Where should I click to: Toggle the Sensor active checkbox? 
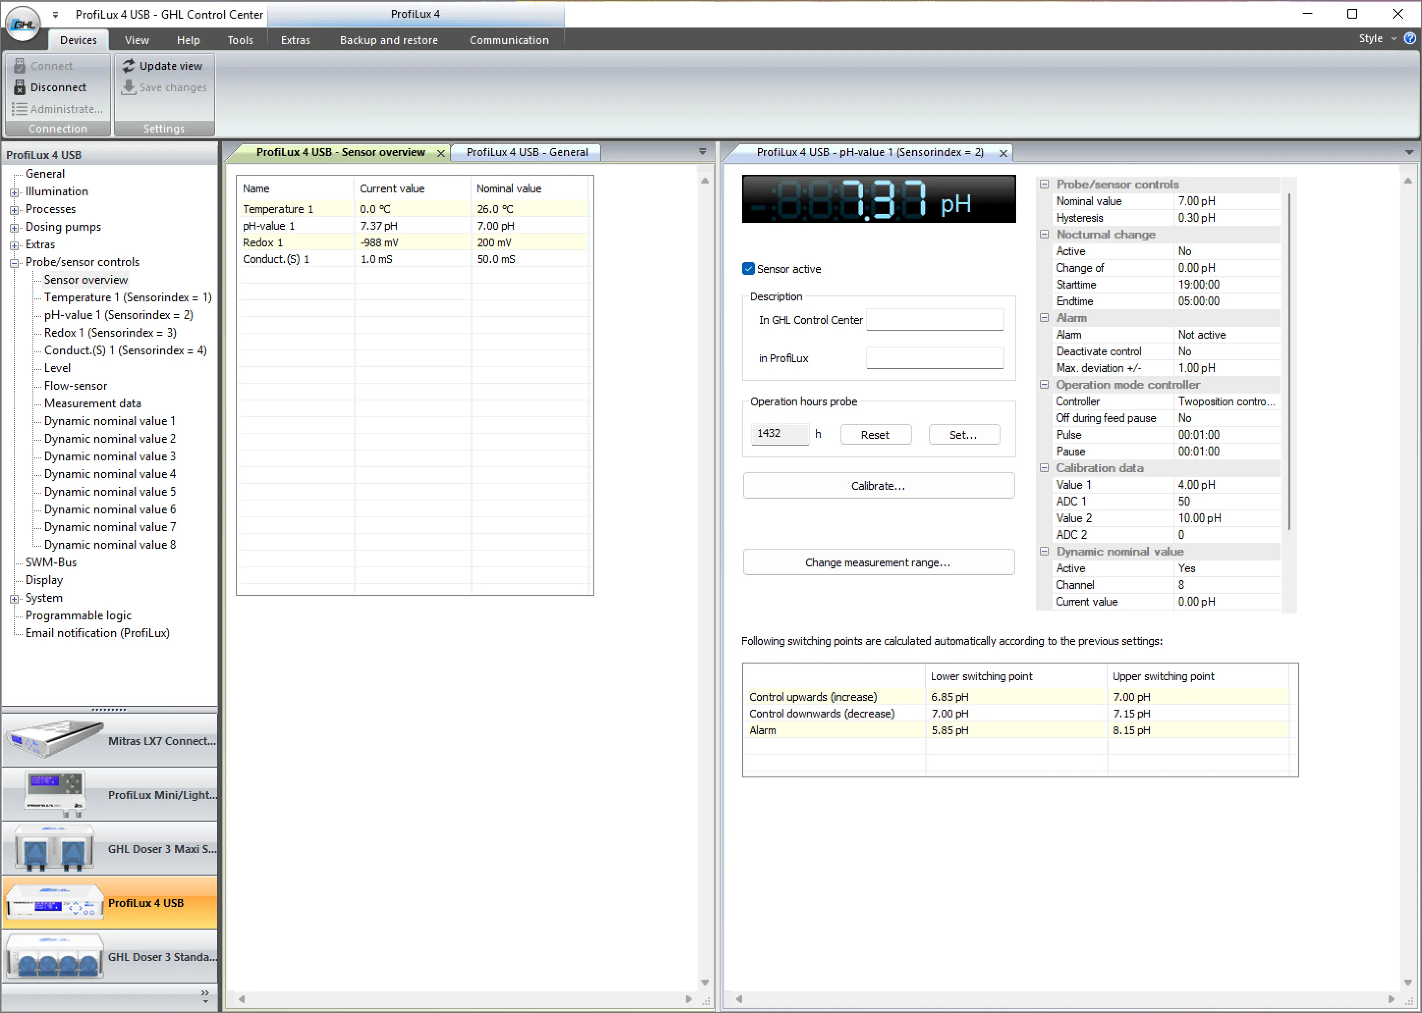point(749,269)
